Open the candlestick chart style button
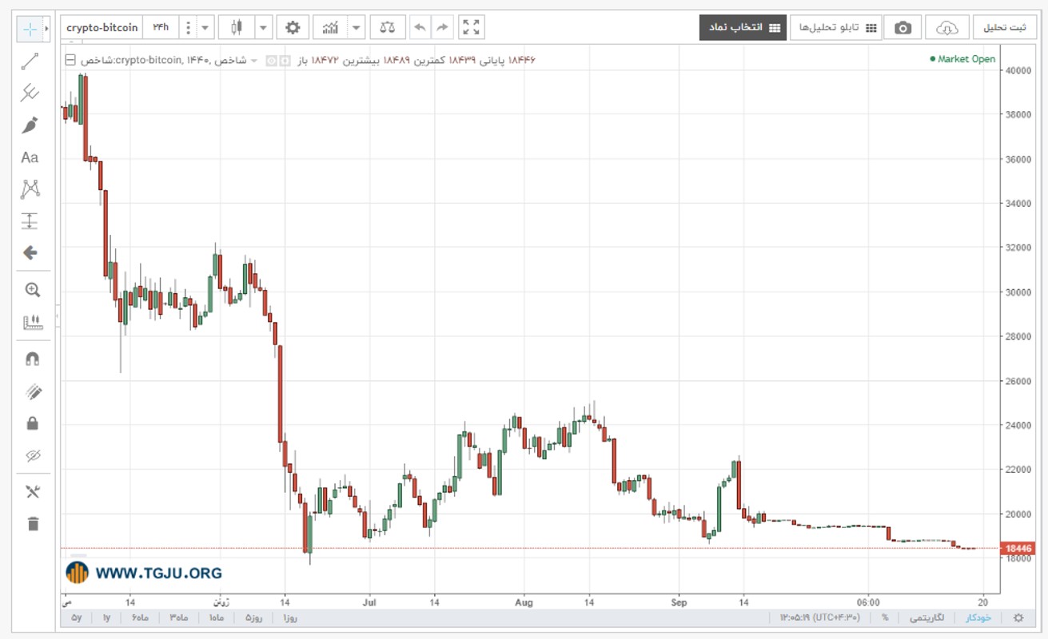1048x639 pixels. 236,28
